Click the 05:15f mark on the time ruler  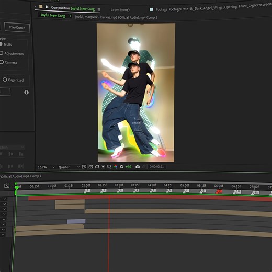pos(201,185)
